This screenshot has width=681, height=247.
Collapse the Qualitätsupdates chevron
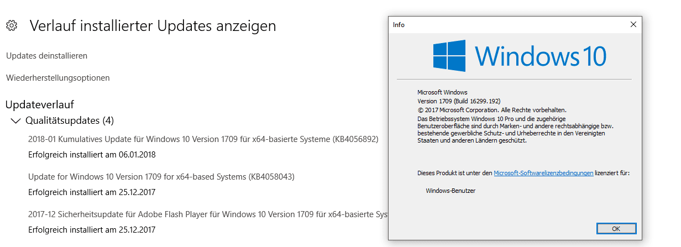click(x=15, y=120)
